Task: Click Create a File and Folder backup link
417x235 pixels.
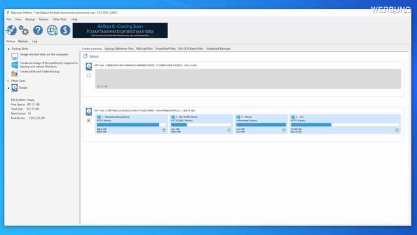Action: (x=40, y=72)
